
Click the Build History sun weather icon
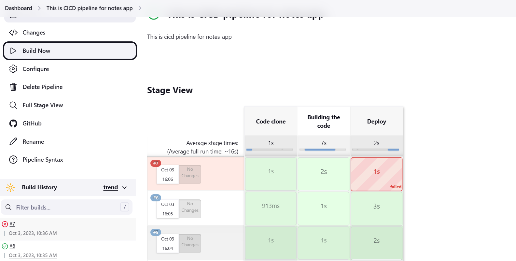pyautogui.click(x=10, y=188)
